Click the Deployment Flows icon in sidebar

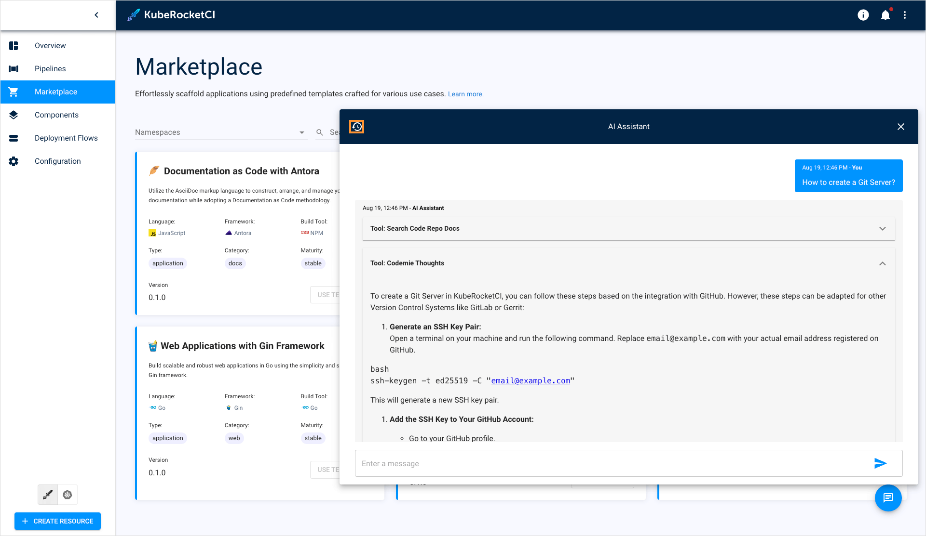coord(14,138)
